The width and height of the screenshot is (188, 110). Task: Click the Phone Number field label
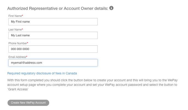coord(17,43)
